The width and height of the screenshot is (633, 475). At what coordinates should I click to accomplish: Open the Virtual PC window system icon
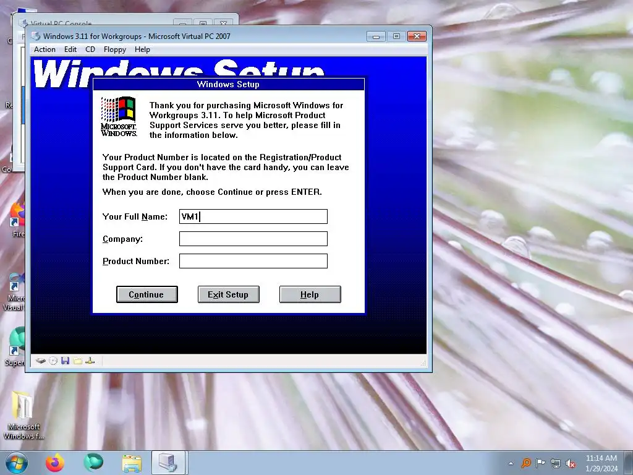[x=35, y=36]
